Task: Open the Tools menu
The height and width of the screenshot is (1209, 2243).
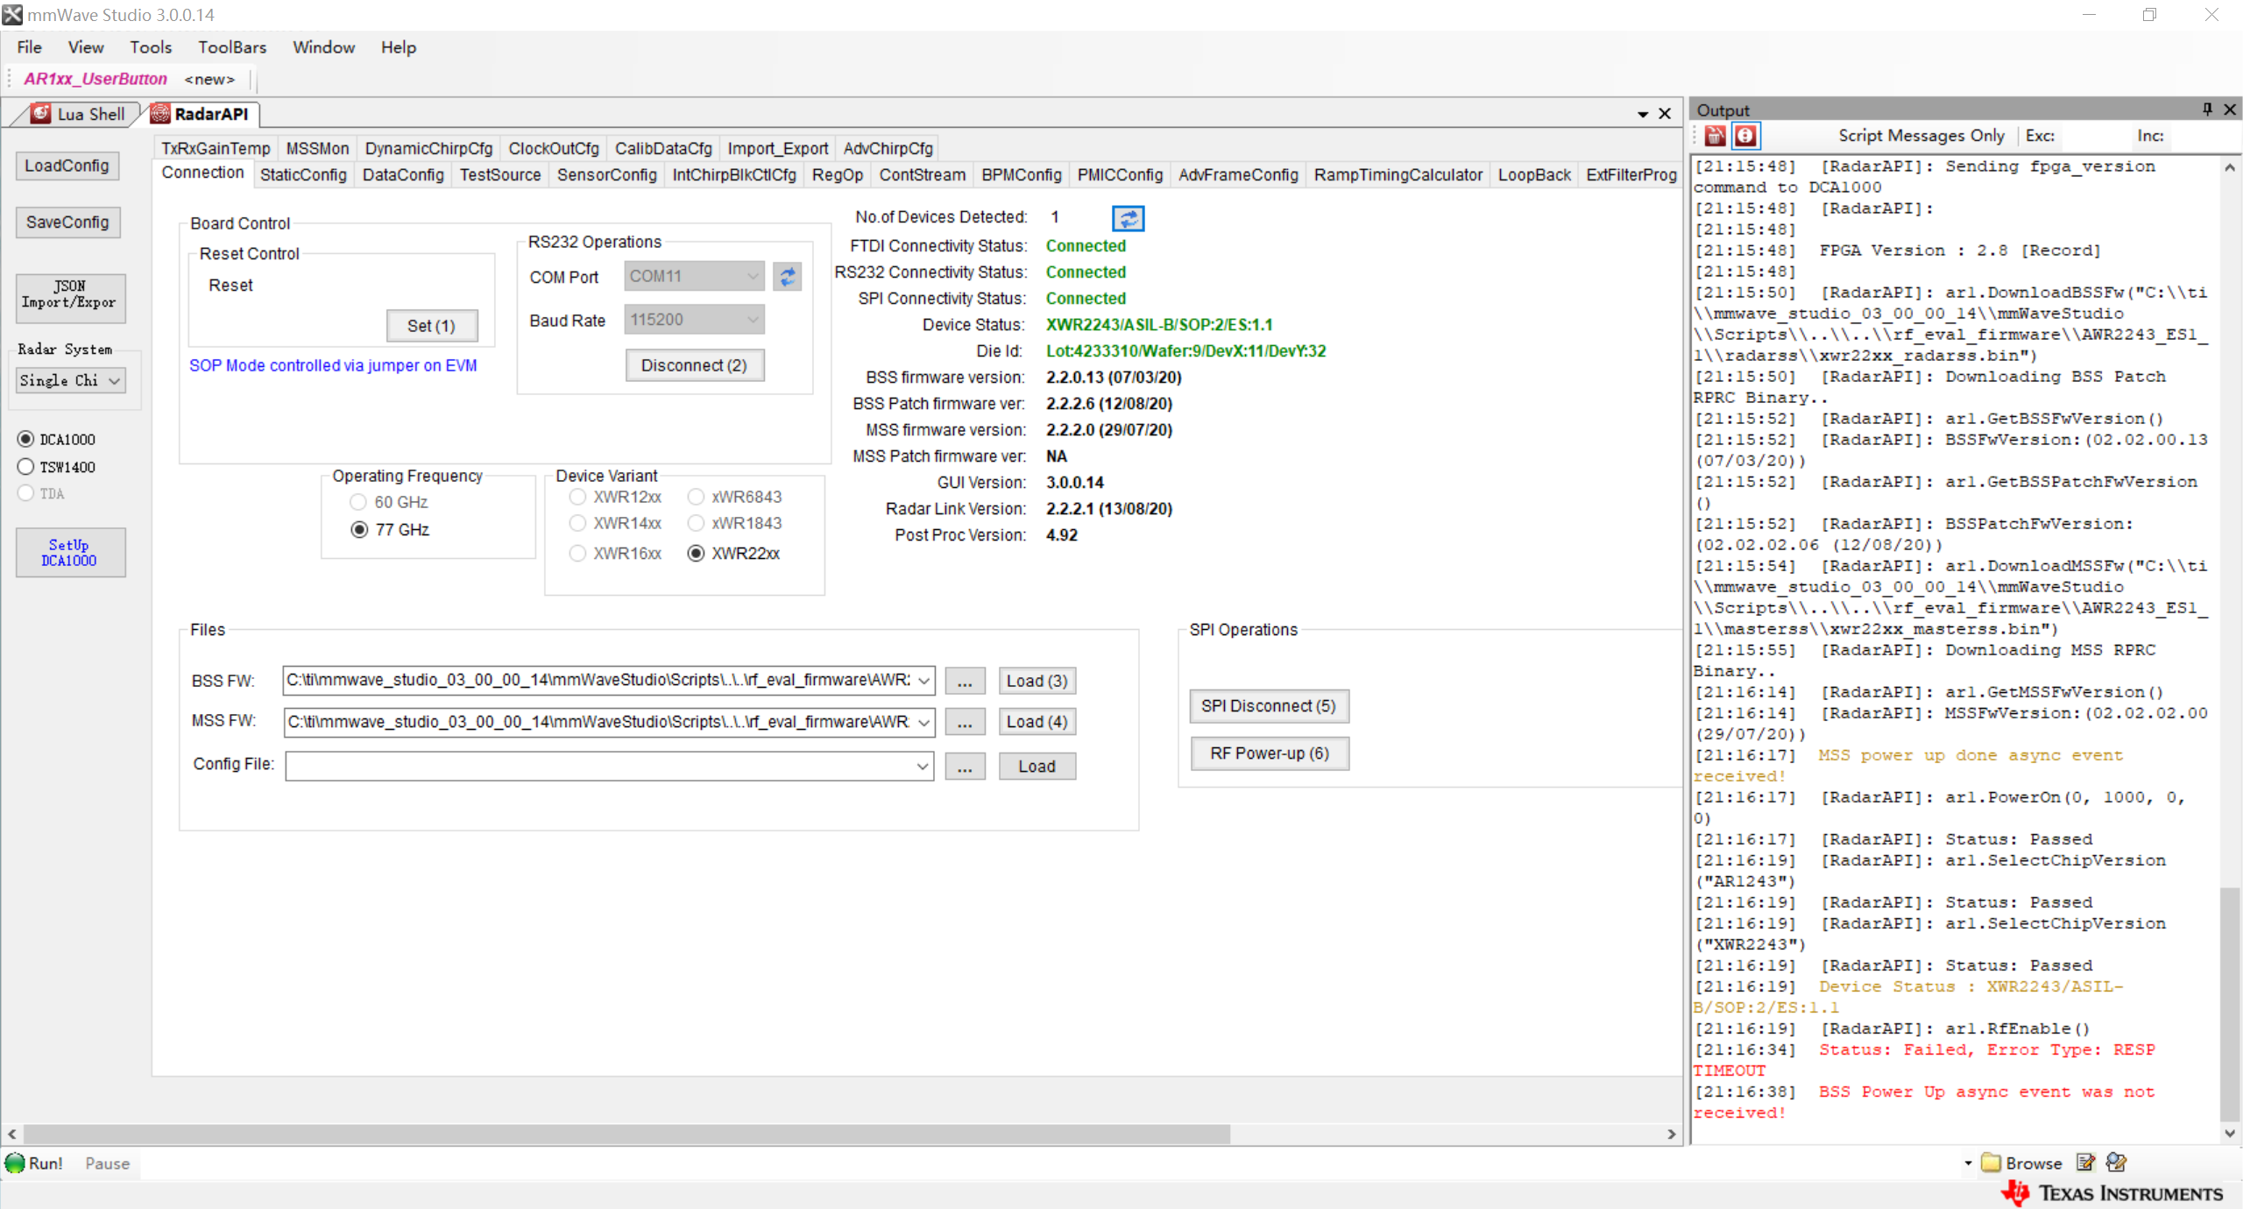Action: 150,47
